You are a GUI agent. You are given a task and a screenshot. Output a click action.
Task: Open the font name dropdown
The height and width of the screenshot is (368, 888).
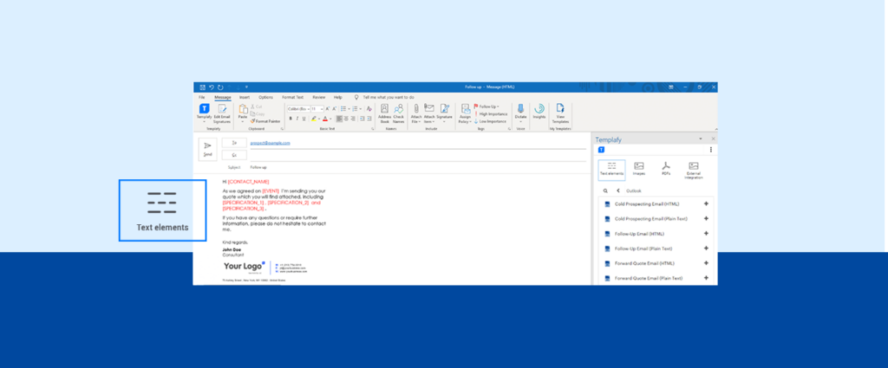point(298,109)
